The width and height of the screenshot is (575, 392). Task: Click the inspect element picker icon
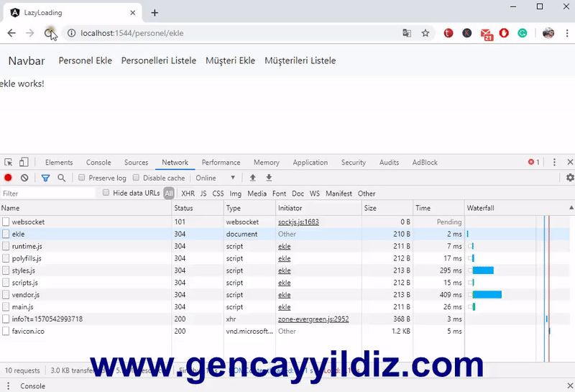(x=8, y=163)
